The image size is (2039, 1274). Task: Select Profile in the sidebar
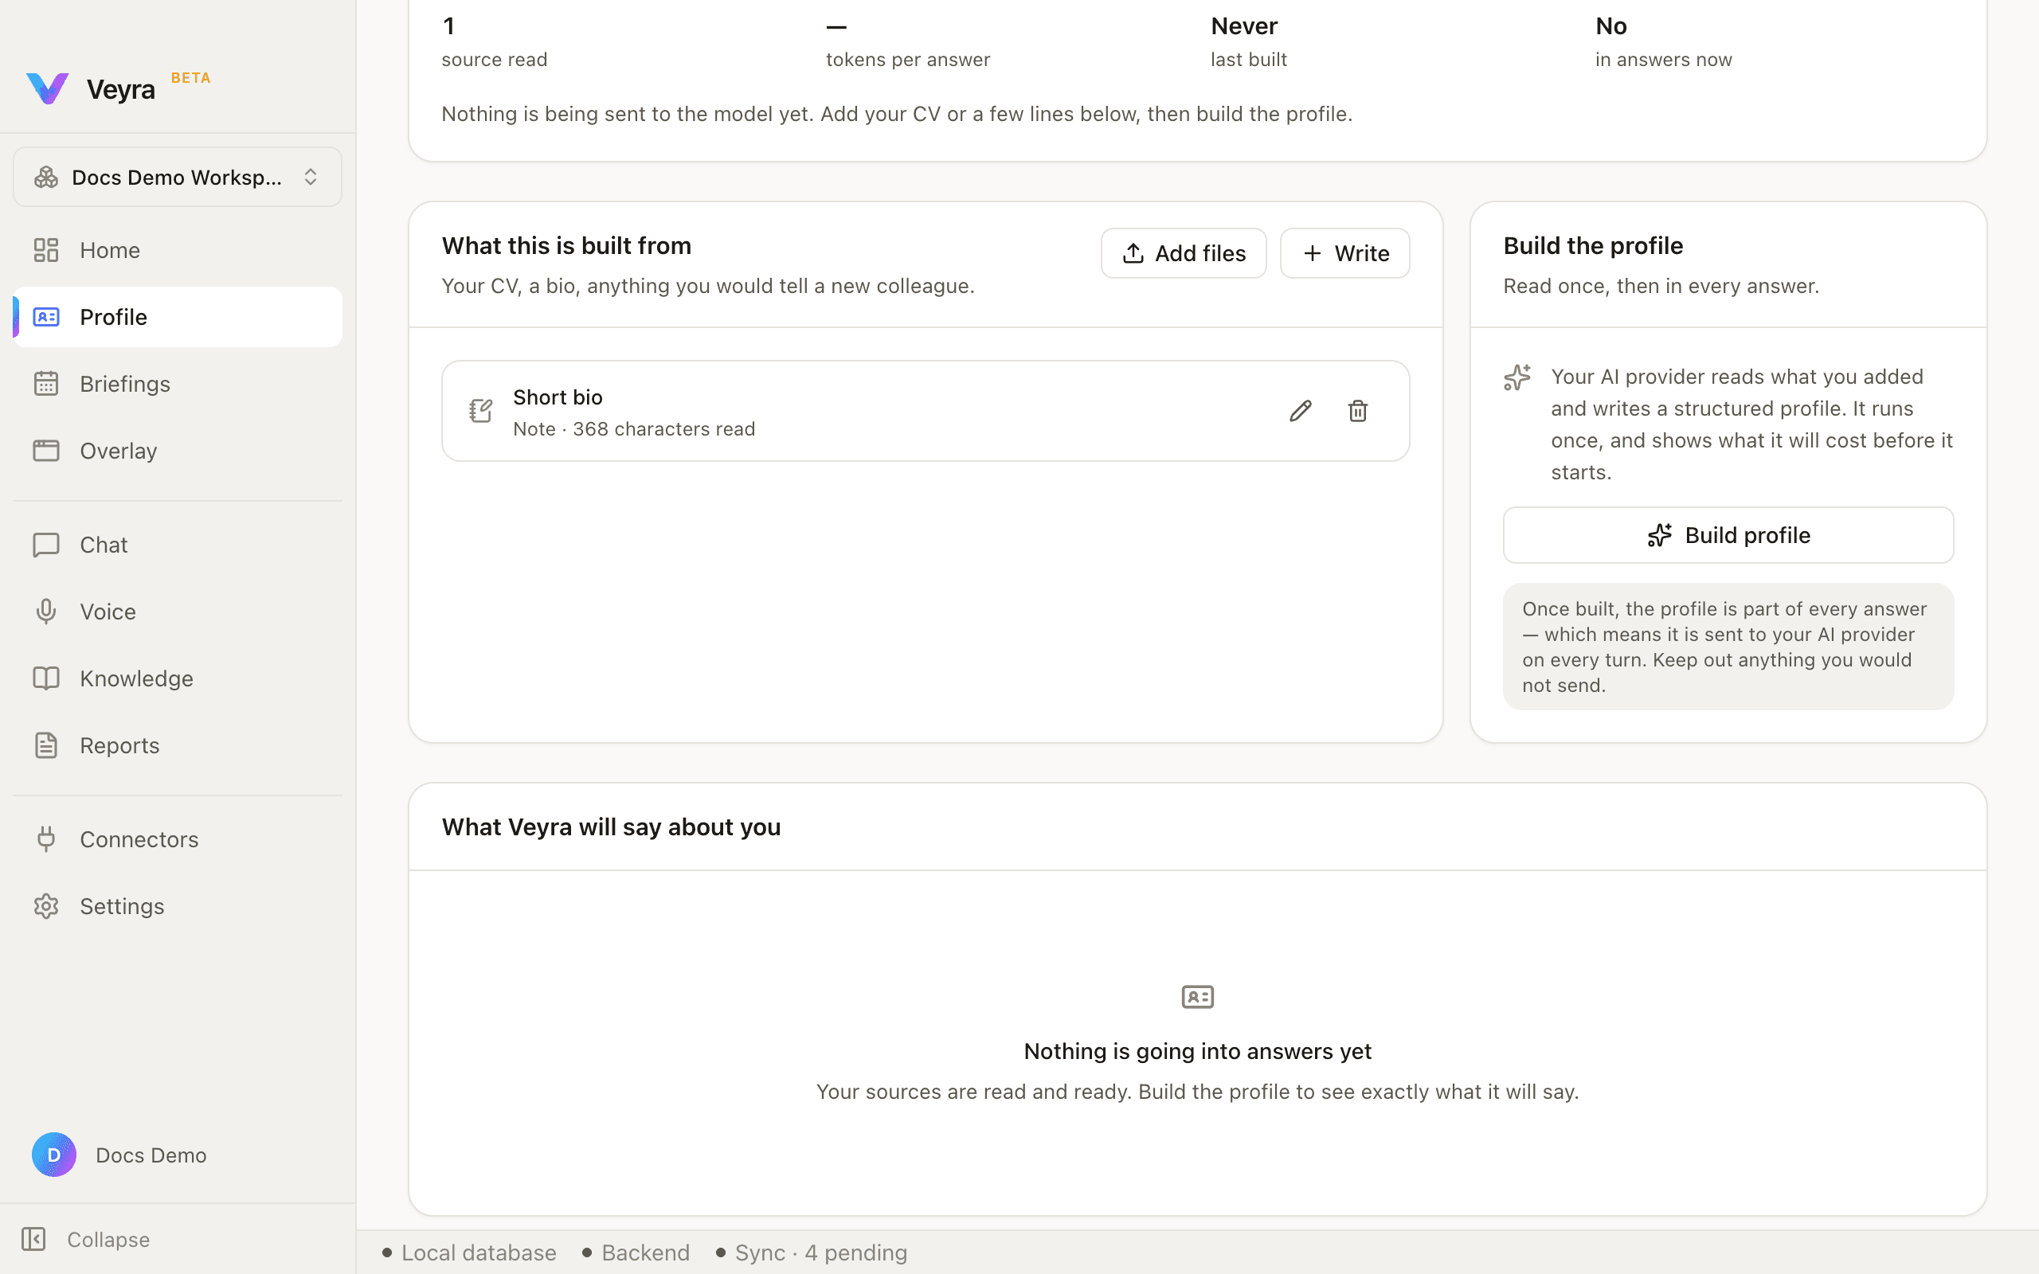pyautogui.click(x=178, y=317)
